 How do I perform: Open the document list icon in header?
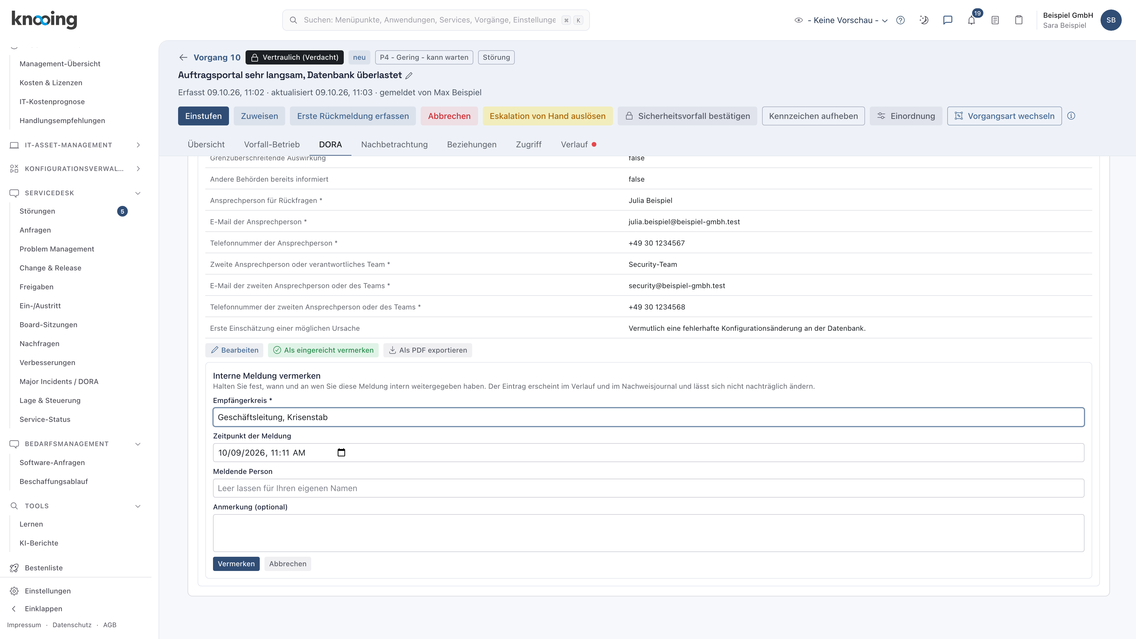pyautogui.click(x=995, y=20)
